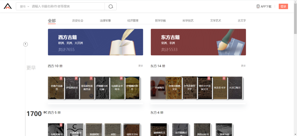Click the 共计7655 count text
The image size is (297, 136).
click(67, 50)
